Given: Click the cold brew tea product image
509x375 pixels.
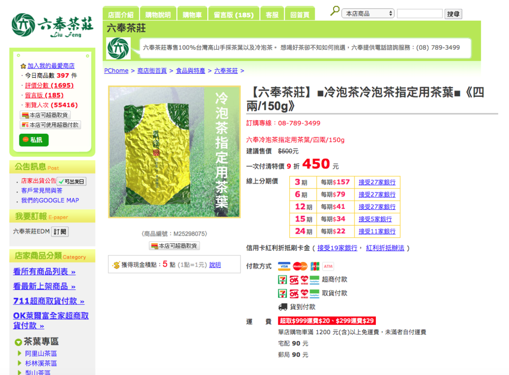Looking at the screenshot, I should [173, 151].
